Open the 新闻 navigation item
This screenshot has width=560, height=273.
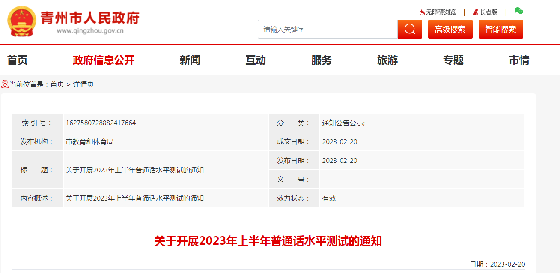190,60
